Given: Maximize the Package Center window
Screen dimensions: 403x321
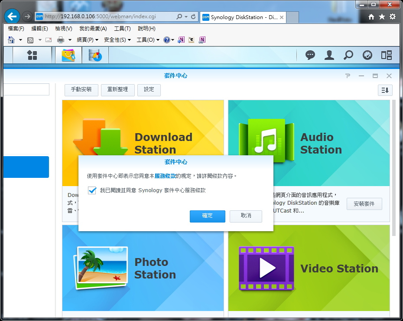Looking at the screenshot, I should click(x=375, y=76).
